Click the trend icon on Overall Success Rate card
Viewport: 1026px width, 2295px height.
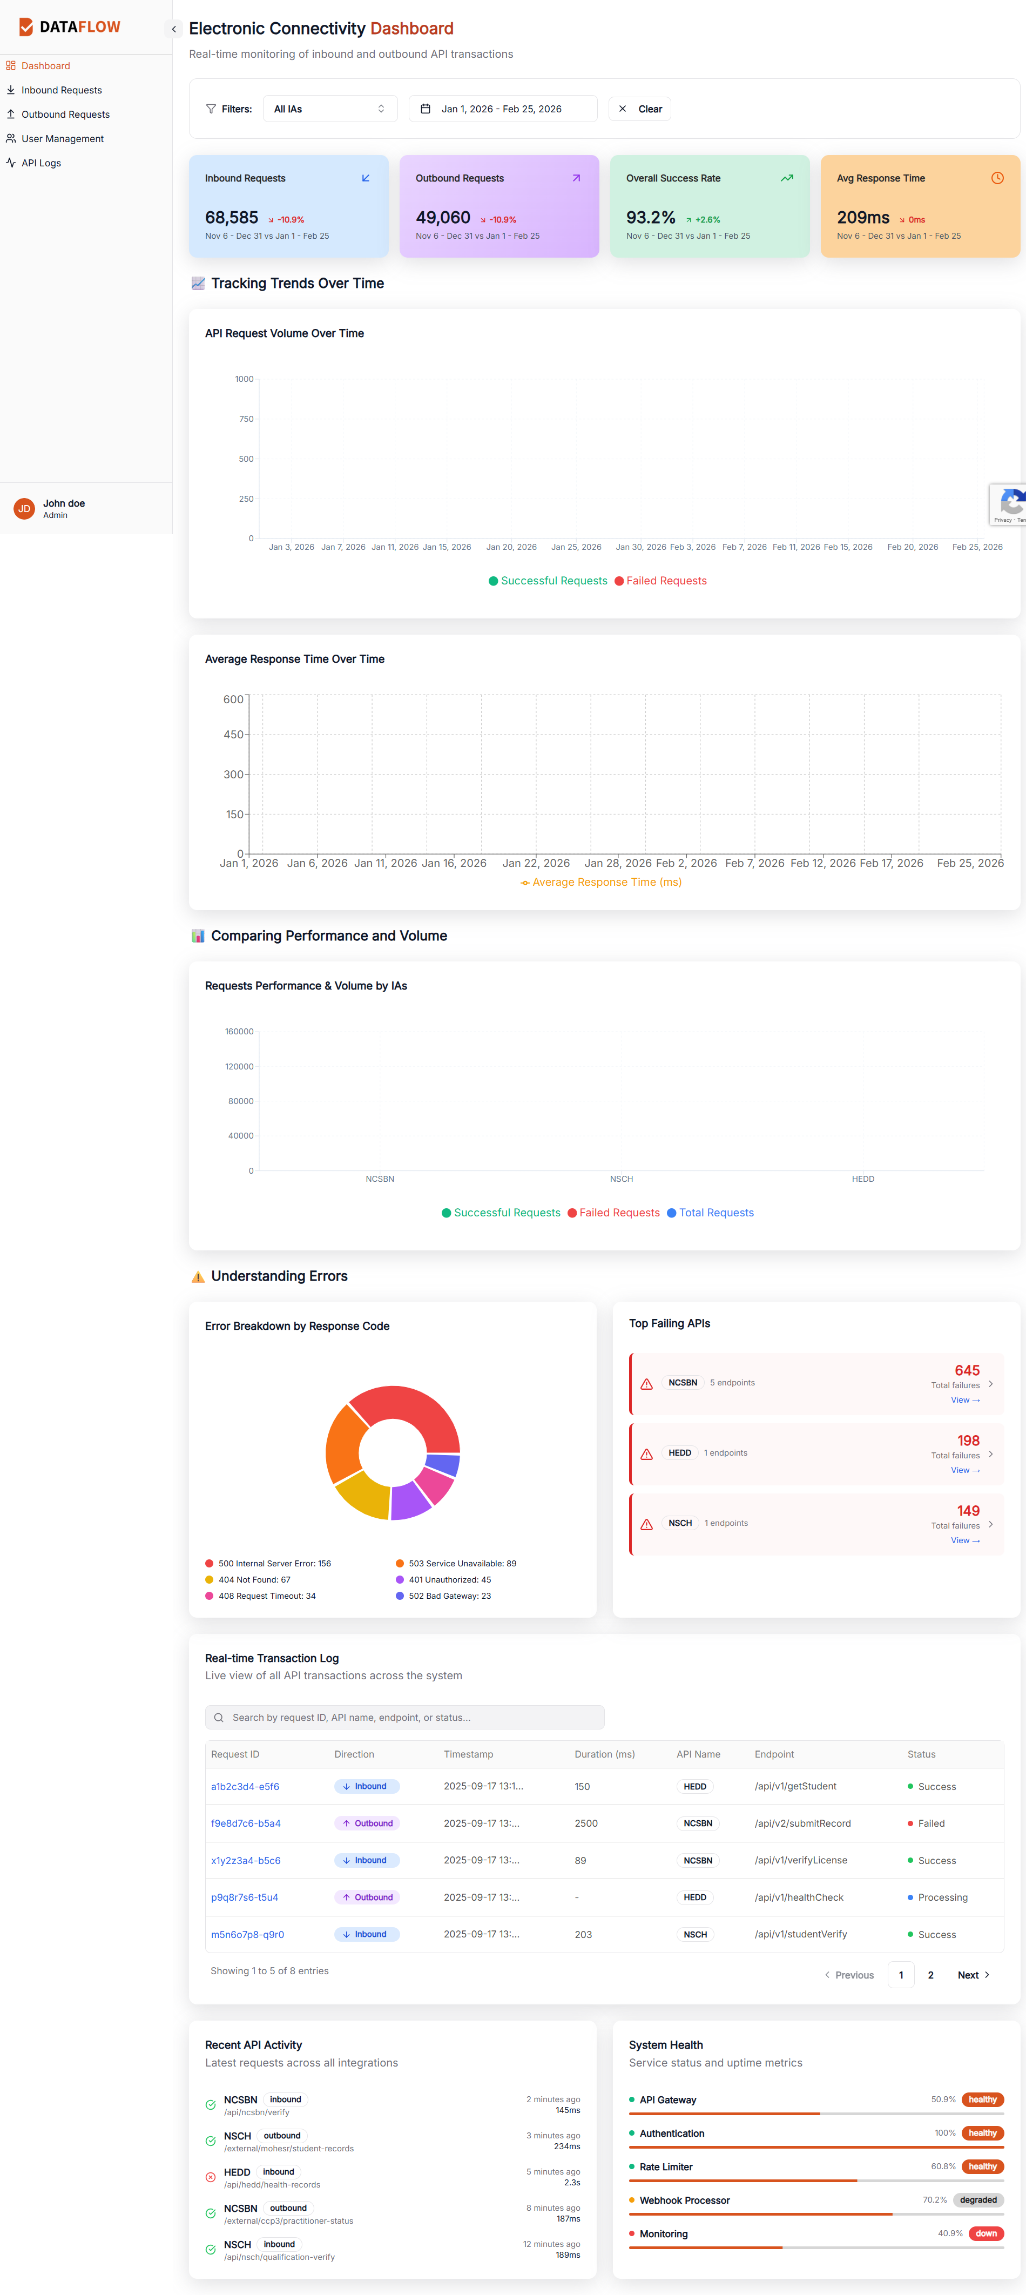[787, 178]
